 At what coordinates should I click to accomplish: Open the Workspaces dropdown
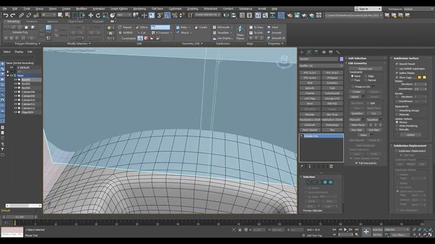point(418,9)
